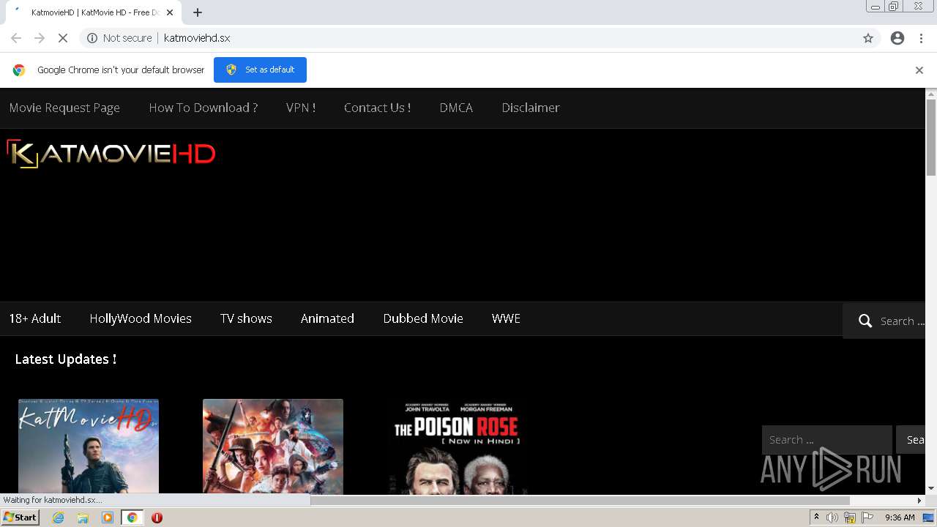Screen dimensions: 937x527
Task: Open Action Center flag icon
Action: (867, 517)
